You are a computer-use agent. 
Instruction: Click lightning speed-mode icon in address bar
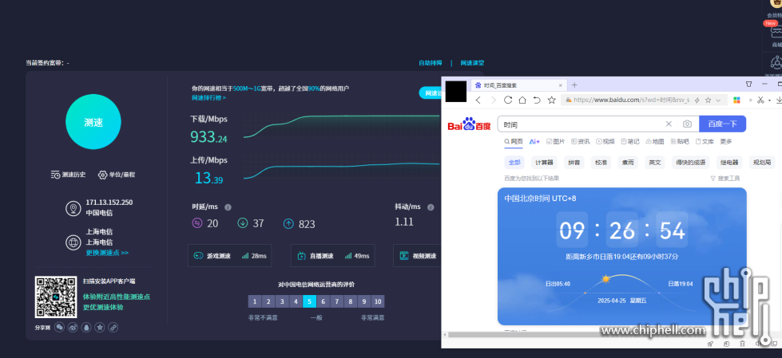click(697, 100)
